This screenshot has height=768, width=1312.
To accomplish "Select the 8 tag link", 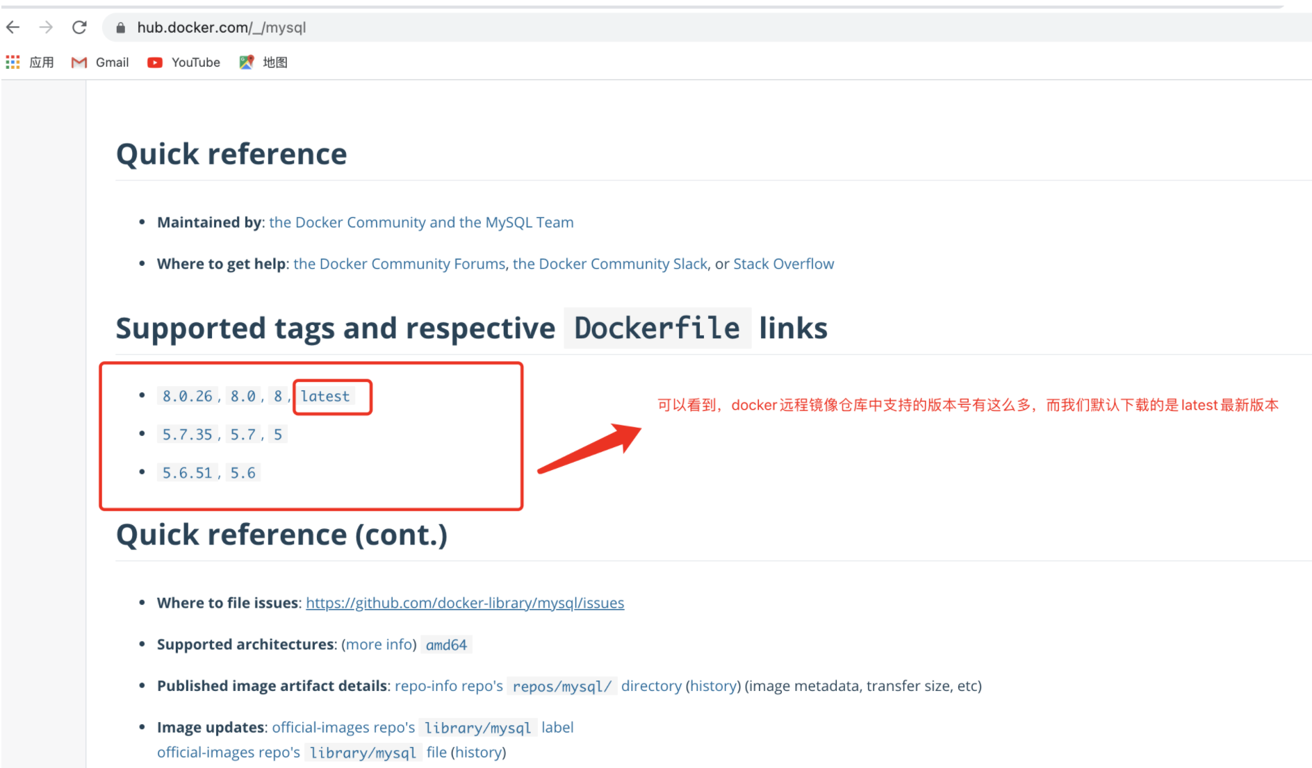I will coord(278,396).
